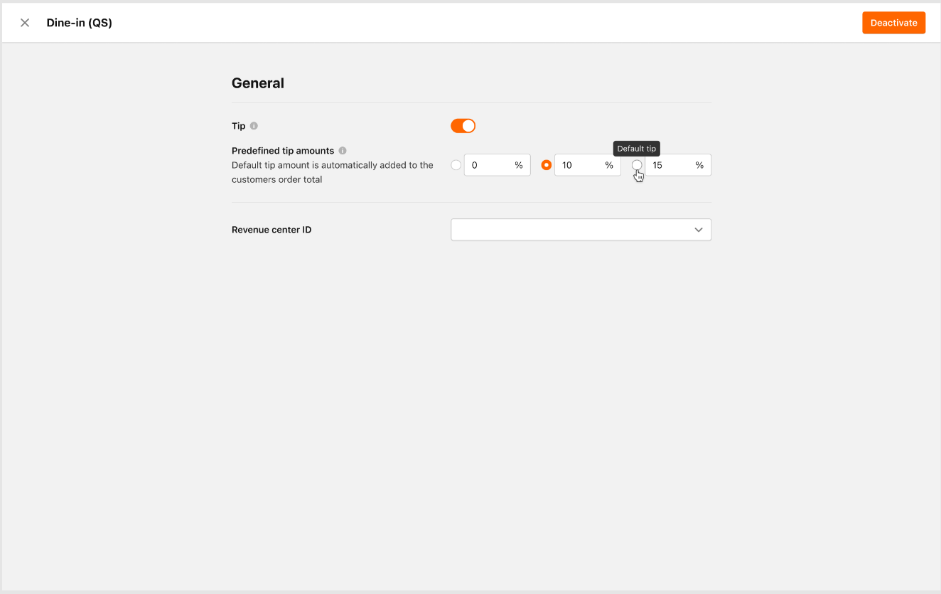Click the Default tip amount description text
The width and height of the screenshot is (941, 594).
[x=333, y=172]
